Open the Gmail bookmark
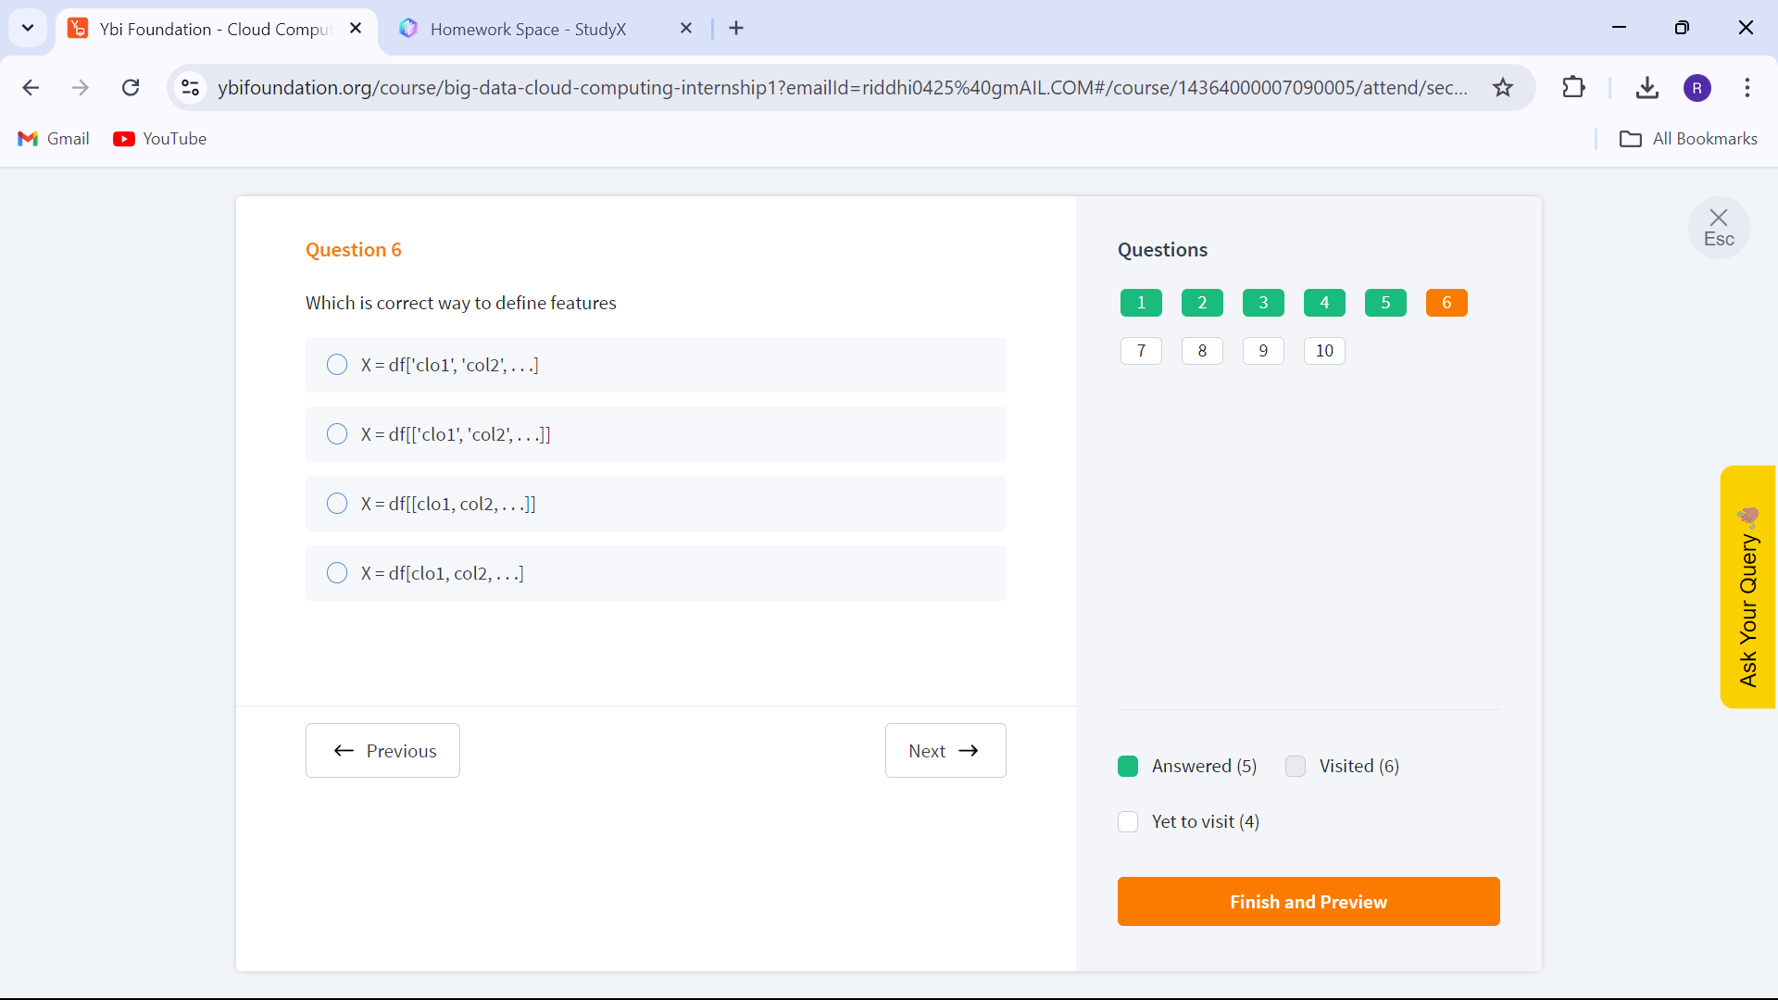The width and height of the screenshot is (1778, 1000). point(54,138)
